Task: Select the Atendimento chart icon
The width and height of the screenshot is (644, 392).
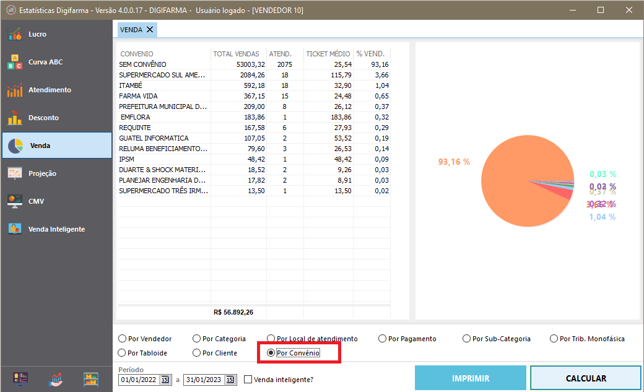Action: pyautogui.click(x=15, y=90)
